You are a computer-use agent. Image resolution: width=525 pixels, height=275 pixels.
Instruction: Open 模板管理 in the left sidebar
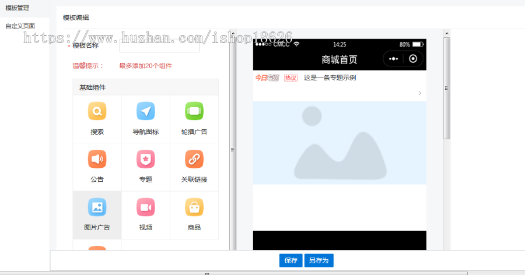click(17, 8)
